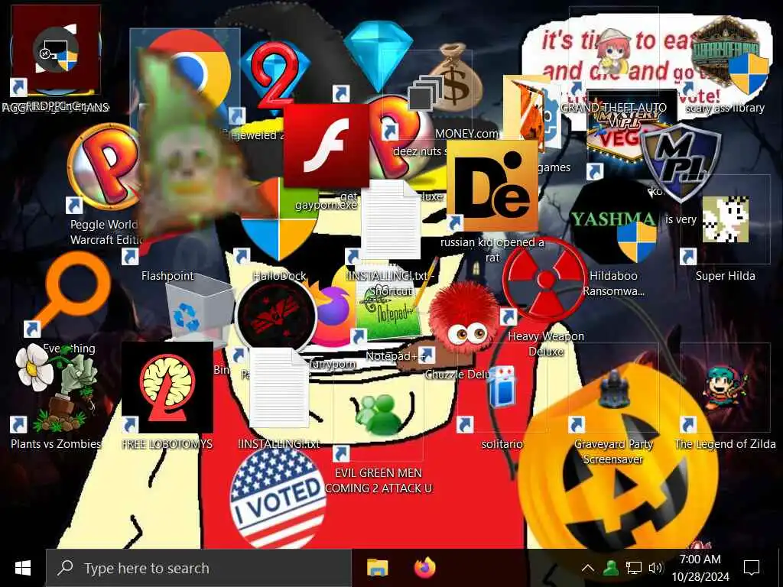Open the Hildaboo Ransomware YASHMA icon
This screenshot has width=783, height=587.
(x=613, y=222)
